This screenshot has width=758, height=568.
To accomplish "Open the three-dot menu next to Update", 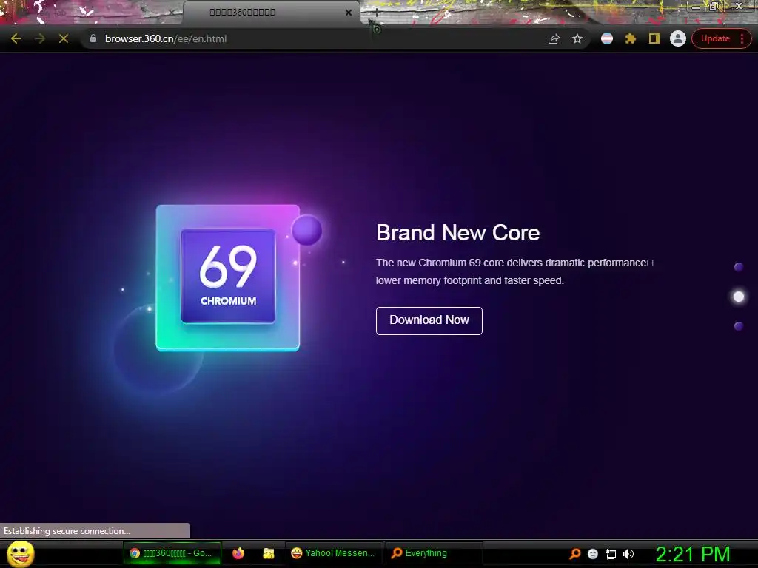I will point(742,38).
